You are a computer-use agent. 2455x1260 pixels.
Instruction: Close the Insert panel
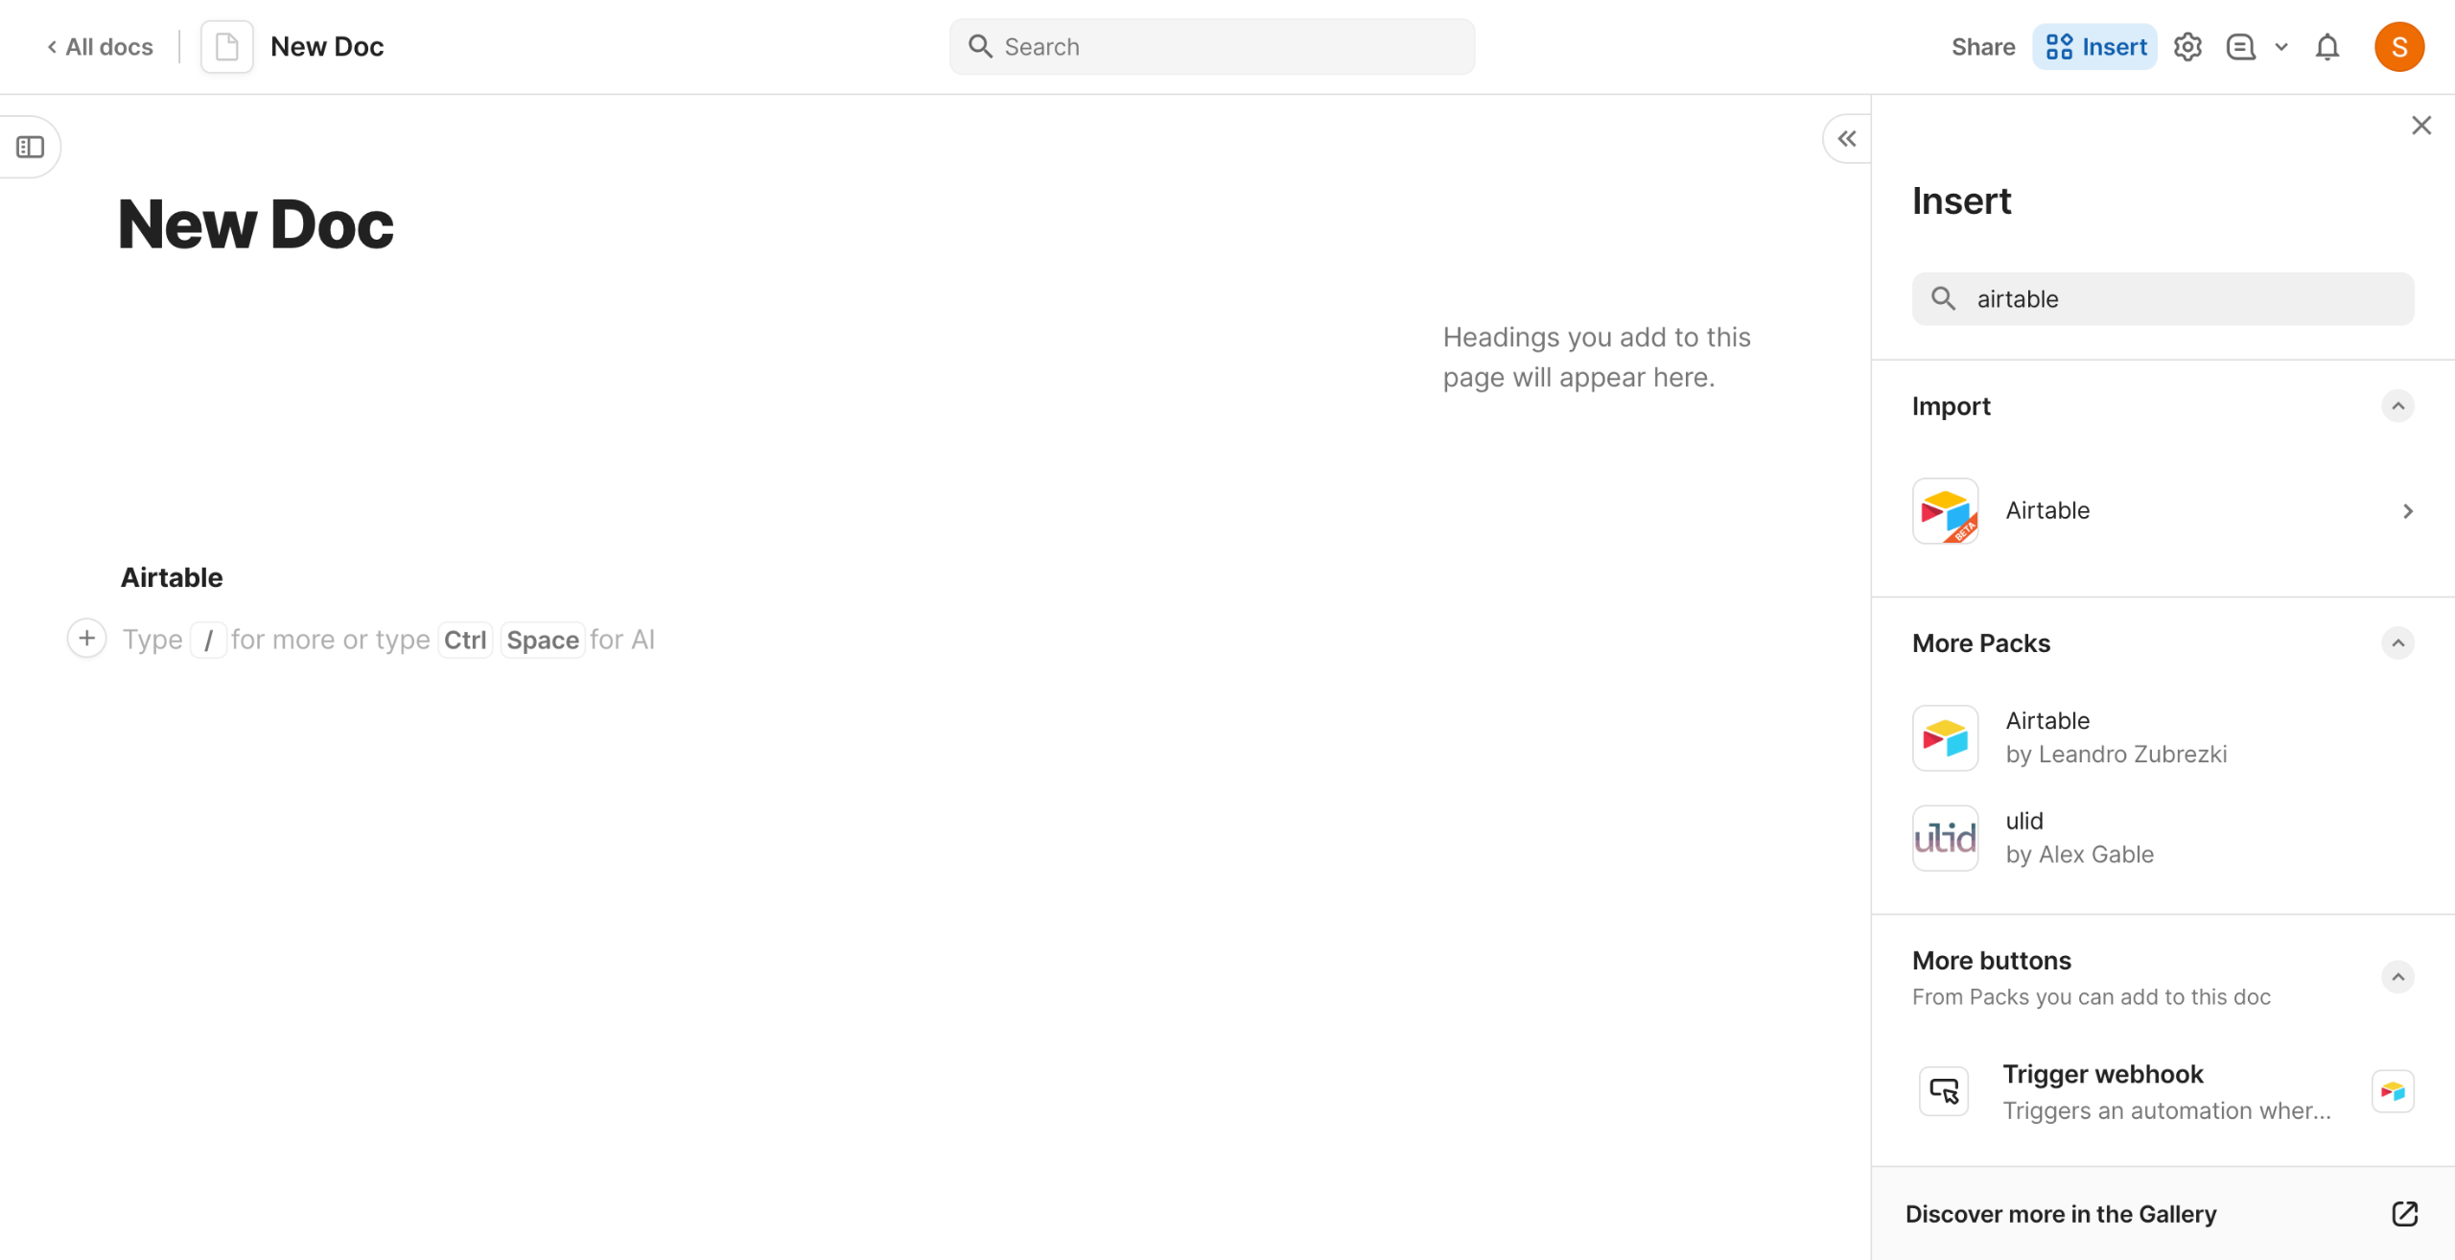2420,126
